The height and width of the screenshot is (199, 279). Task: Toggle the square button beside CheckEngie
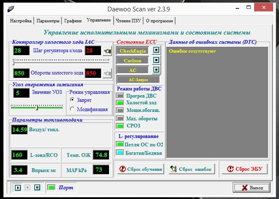[x=157, y=50]
